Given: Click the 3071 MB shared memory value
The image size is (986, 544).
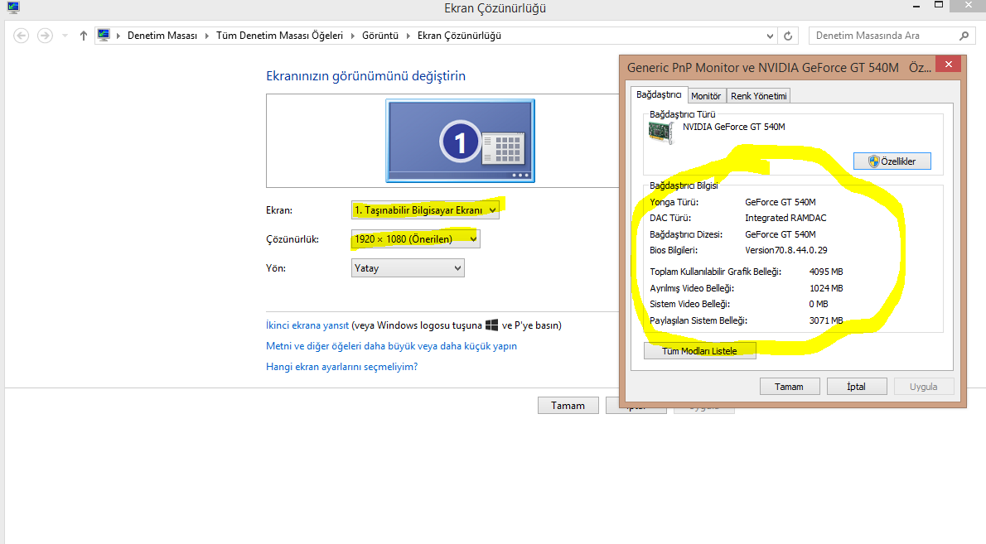Looking at the screenshot, I should (826, 320).
